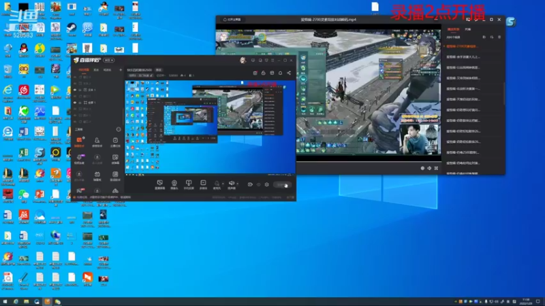Click the video player seek bar
The image size is (545, 306).
tap(369, 162)
